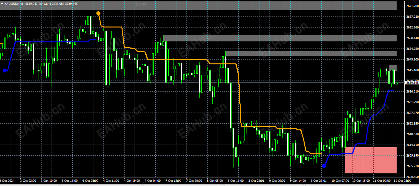419x186 pixels.
Task: Click the gray zone band near 2658 level
Action: [280, 38]
